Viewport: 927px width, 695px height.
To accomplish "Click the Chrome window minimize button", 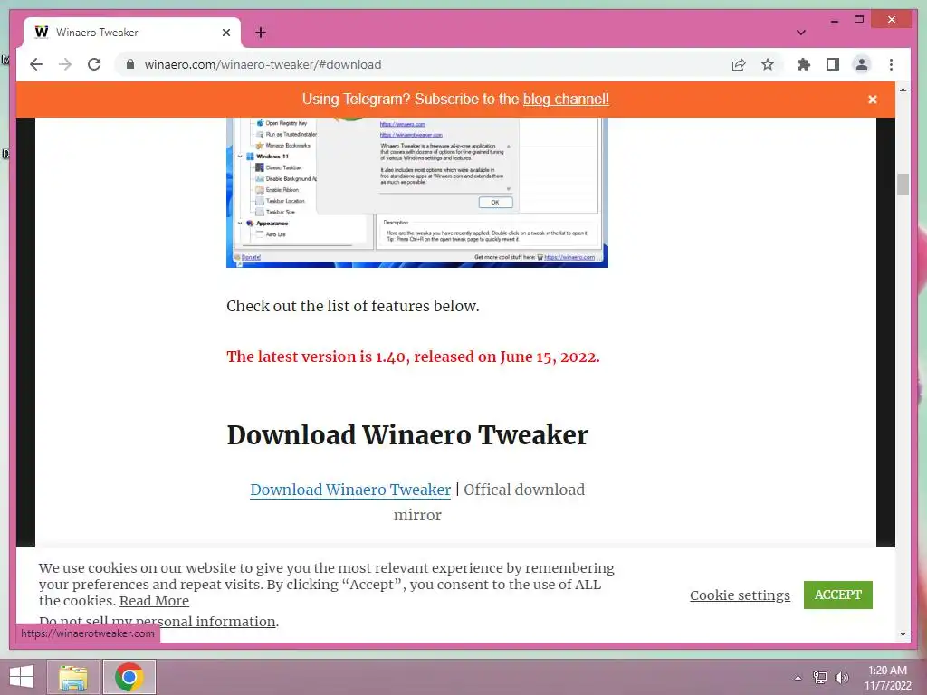I will pos(834,20).
